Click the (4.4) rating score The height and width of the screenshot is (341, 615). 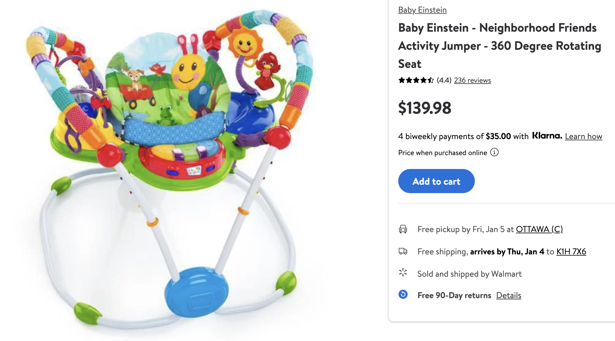(x=444, y=80)
